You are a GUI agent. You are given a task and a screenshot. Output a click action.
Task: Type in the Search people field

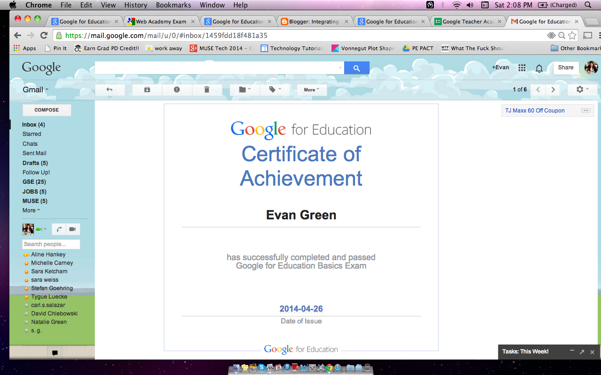[51, 244]
